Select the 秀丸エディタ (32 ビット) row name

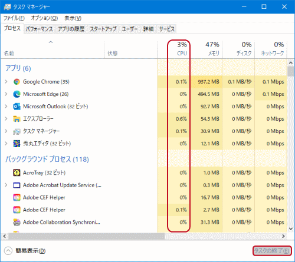47,144
